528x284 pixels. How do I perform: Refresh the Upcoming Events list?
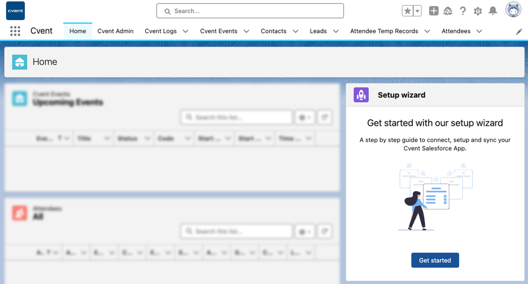tap(325, 117)
